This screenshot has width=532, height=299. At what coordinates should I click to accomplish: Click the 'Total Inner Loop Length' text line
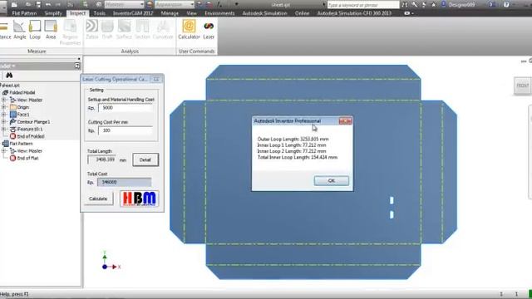pyautogui.click(x=298, y=157)
